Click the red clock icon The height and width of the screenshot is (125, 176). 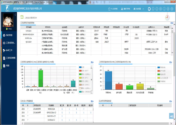[x=167, y=17]
